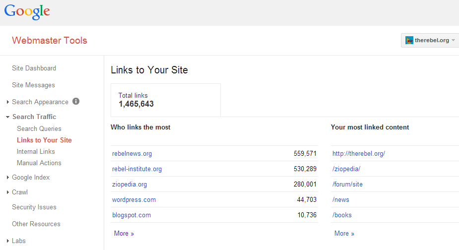Image resolution: width=459 pixels, height=250 pixels.
Task: Click the Google logo
Action: (27, 12)
